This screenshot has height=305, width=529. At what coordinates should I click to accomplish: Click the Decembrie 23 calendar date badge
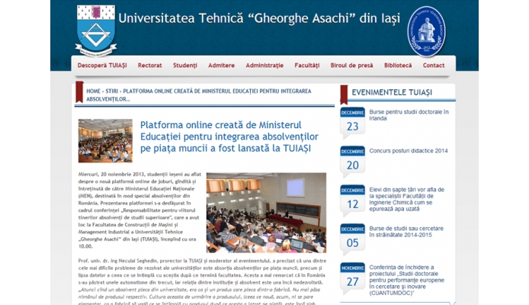tap(353, 123)
